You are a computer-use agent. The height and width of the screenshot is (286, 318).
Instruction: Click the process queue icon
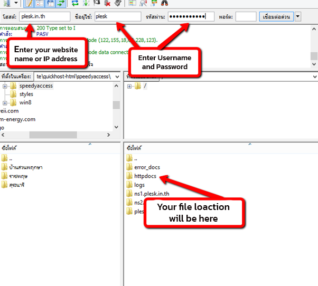coord(86,3)
